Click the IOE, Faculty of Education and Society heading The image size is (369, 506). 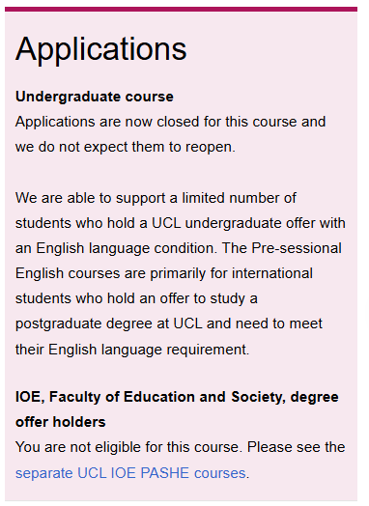click(177, 397)
